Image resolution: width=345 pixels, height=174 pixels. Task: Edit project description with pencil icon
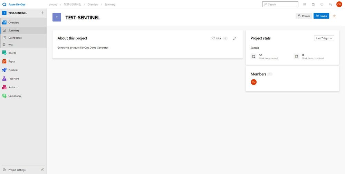(x=234, y=38)
